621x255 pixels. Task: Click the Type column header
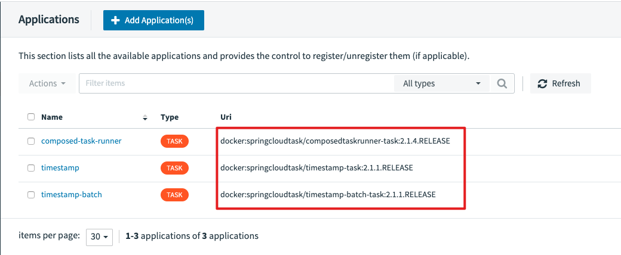tap(170, 117)
